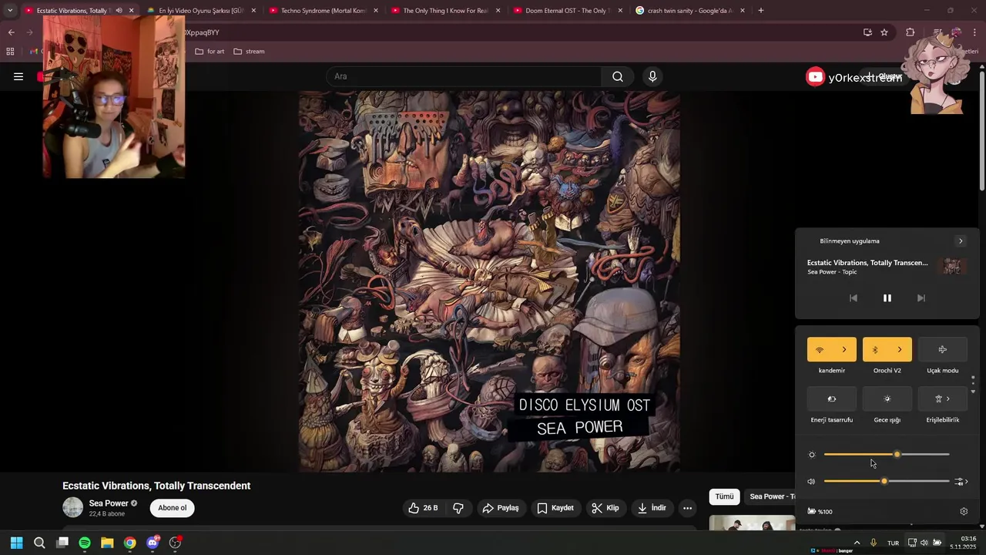The width and height of the screenshot is (986, 555).
Task: Open OBS Studio from the taskbar
Action: 175,543
